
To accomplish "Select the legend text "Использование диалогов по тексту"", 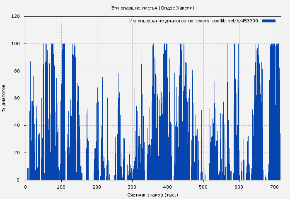I will 169,21.
